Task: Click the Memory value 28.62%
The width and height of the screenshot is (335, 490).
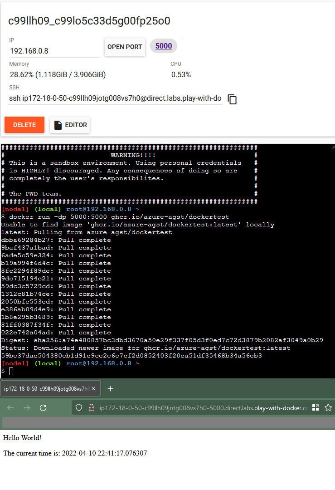Action: [58, 75]
